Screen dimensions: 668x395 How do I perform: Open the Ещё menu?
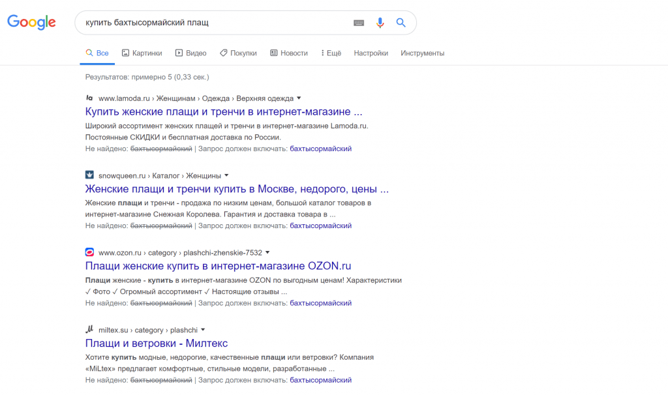(331, 53)
